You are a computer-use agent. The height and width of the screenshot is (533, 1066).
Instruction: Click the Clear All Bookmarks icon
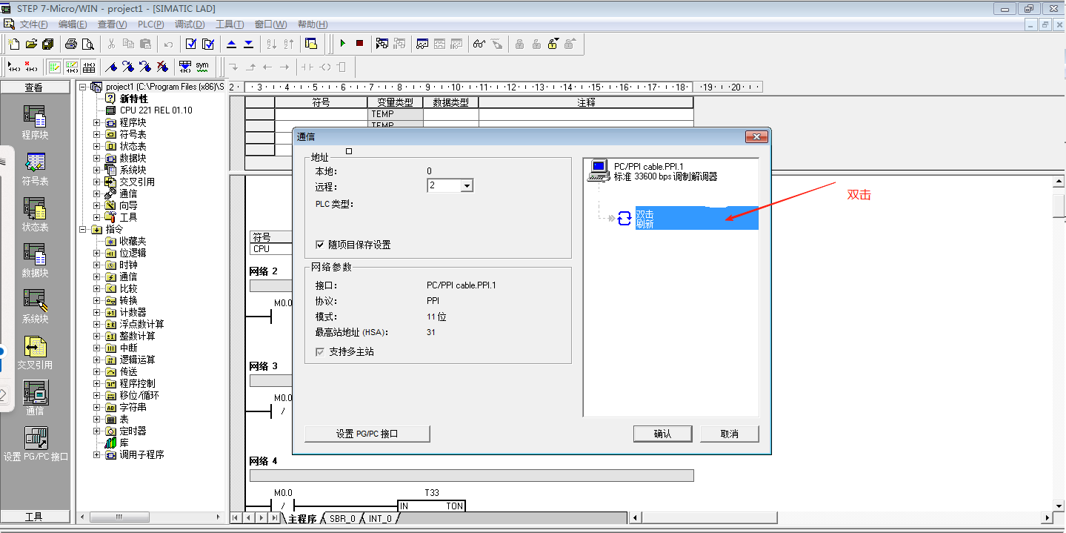162,67
